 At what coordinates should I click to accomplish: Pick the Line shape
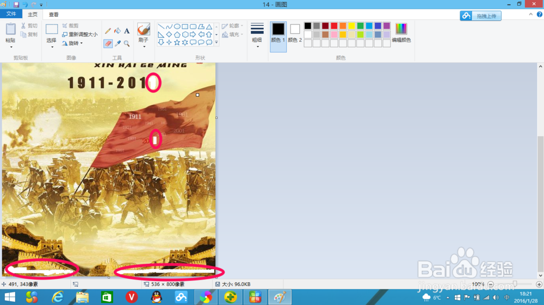tap(161, 26)
